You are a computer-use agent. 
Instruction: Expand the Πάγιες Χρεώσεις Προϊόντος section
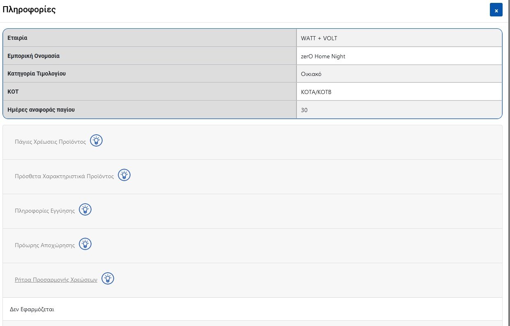[x=50, y=142]
